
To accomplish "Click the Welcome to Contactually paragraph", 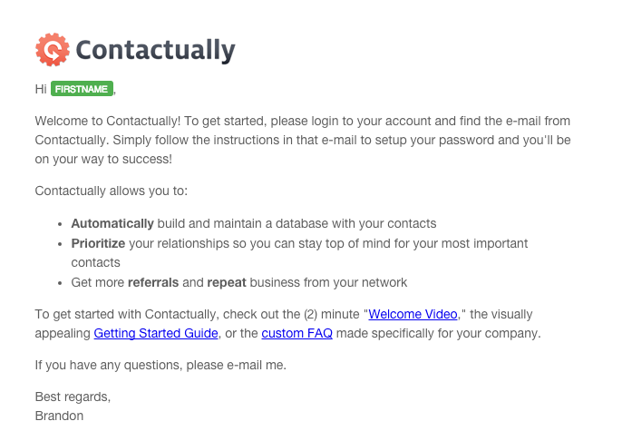I will click(x=303, y=140).
